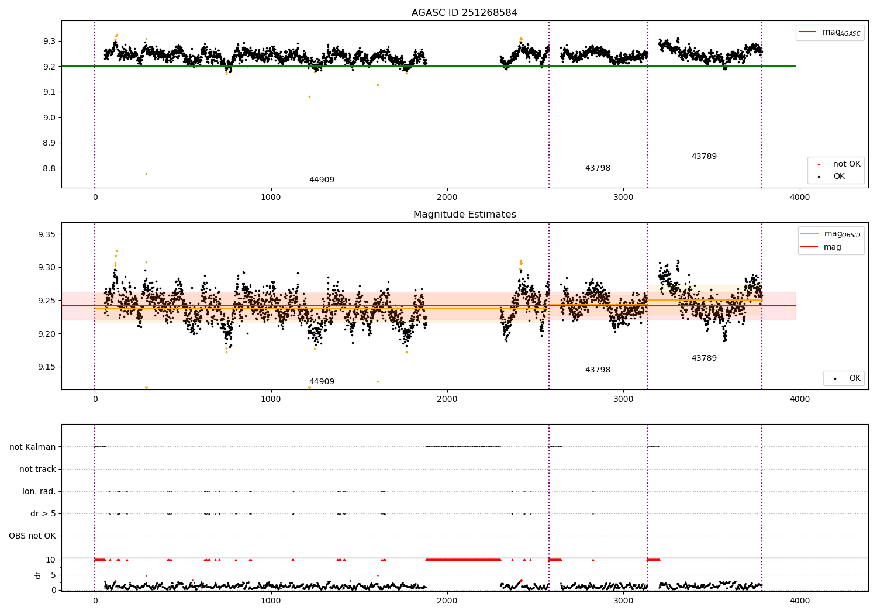
Task: Click the 9.35 y-tick in Magnitude Estimates plot
Action: (x=46, y=234)
